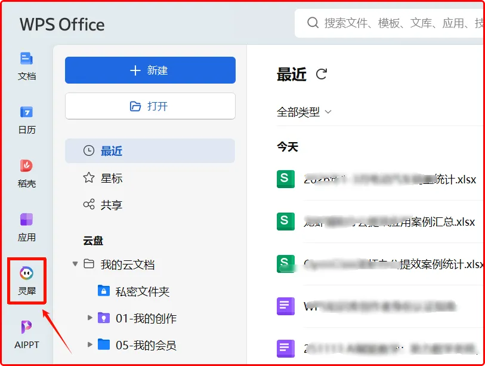Click the 打开 open file button

click(x=150, y=106)
